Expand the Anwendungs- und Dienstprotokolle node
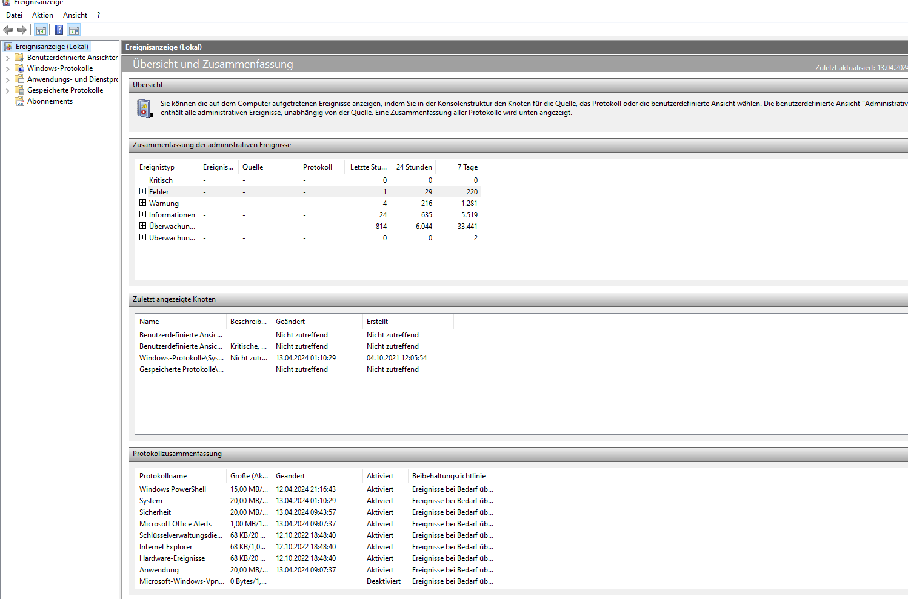The image size is (908, 599). pos(7,80)
